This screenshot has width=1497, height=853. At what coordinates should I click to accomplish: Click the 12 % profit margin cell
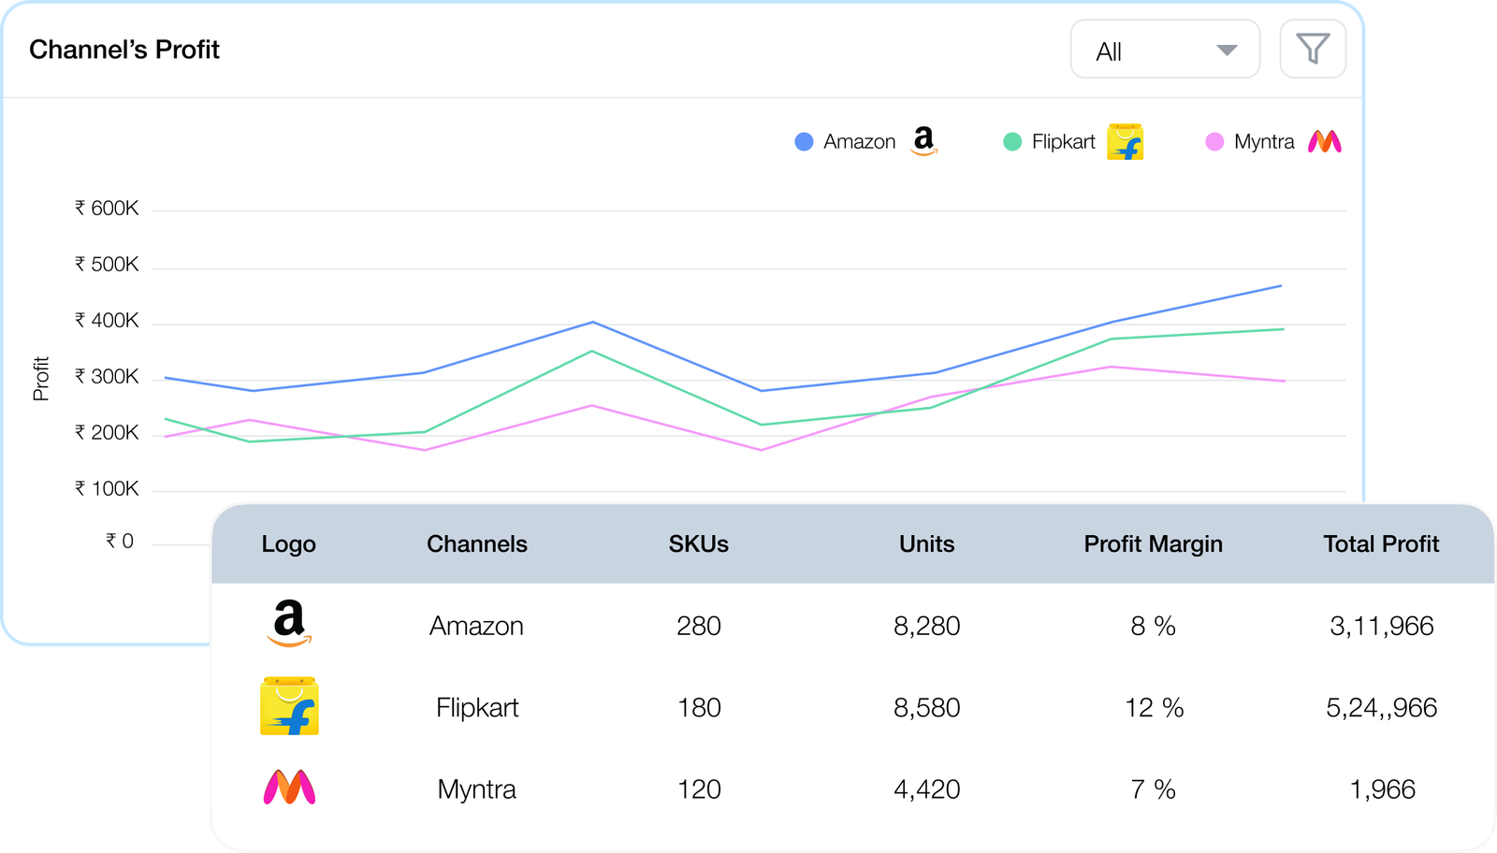[x=1154, y=707]
